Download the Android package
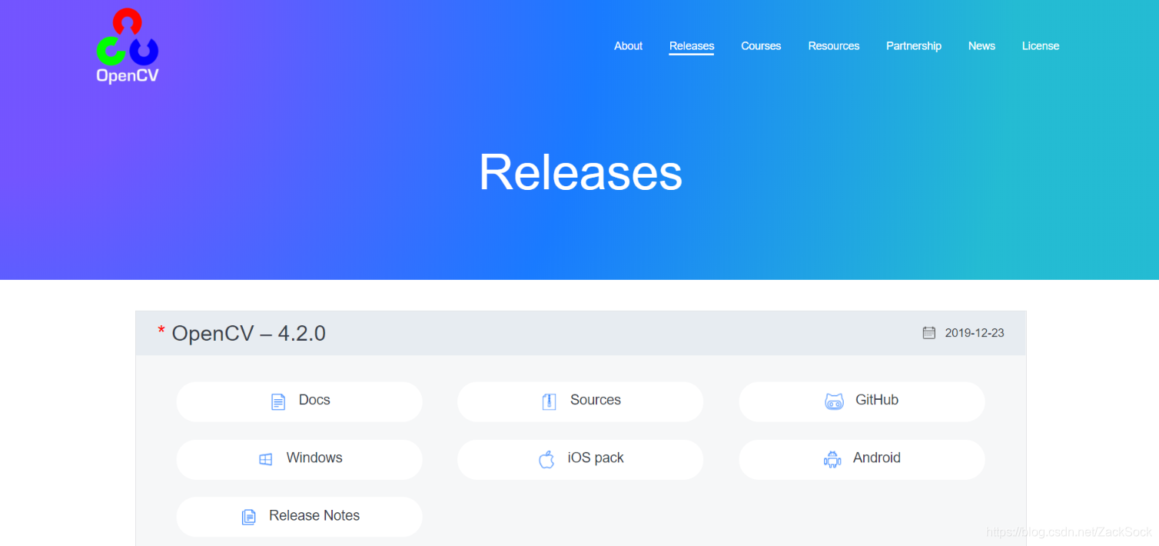Screen dimensions: 1159x546 point(862,459)
